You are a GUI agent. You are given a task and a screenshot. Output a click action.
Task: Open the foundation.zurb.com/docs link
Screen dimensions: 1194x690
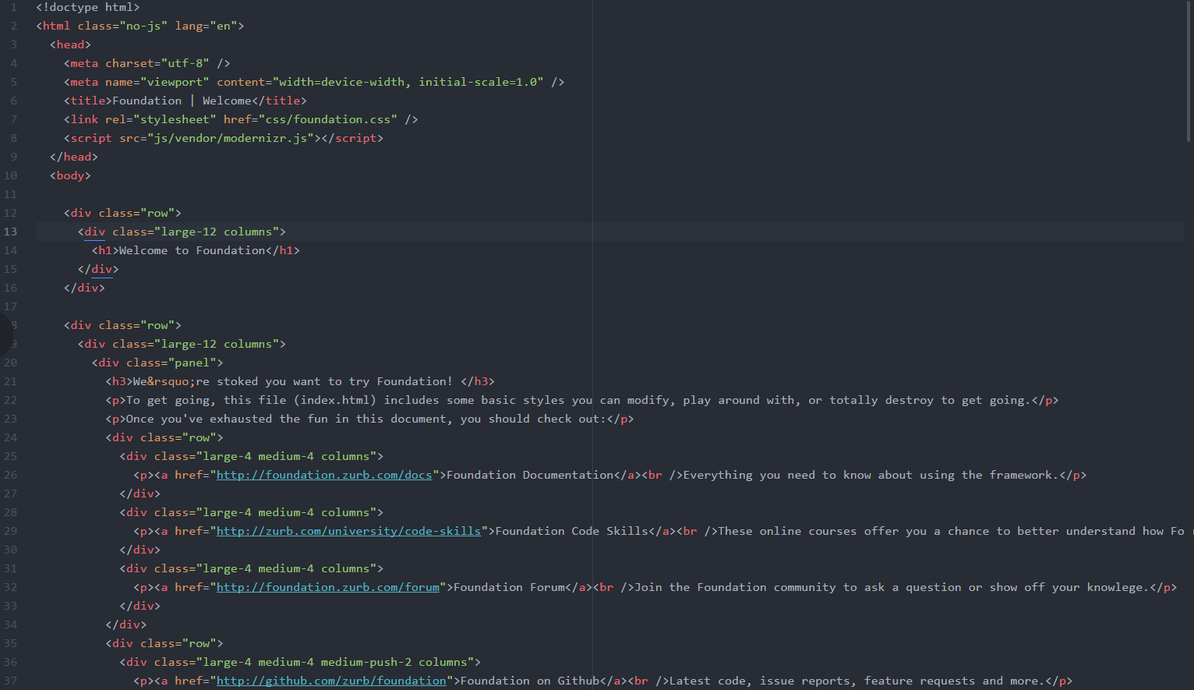coord(324,474)
